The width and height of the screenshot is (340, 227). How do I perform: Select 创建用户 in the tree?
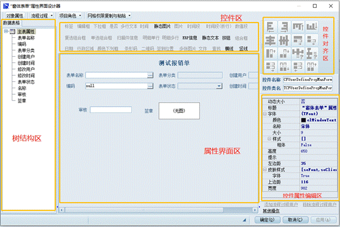coord(26,57)
